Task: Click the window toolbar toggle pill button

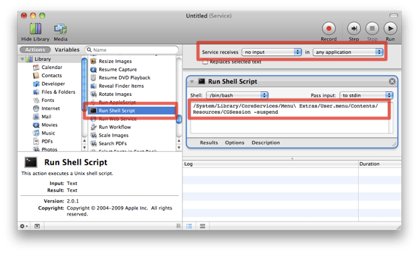Action: (393, 16)
